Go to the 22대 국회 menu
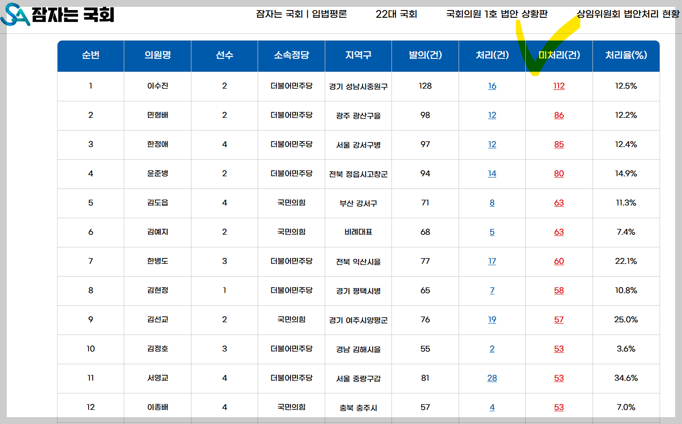Image resolution: width=682 pixels, height=424 pixels. (x=397, y=14)
